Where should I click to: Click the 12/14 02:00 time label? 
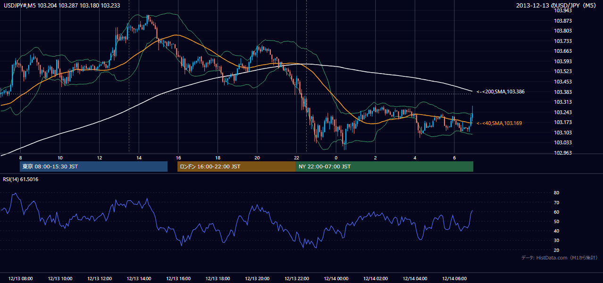click(375, 278)
